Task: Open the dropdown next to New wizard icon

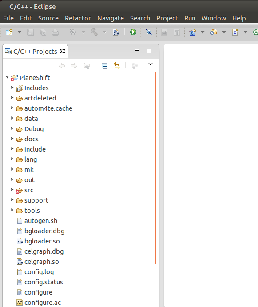Action: [x=19, y=32]
